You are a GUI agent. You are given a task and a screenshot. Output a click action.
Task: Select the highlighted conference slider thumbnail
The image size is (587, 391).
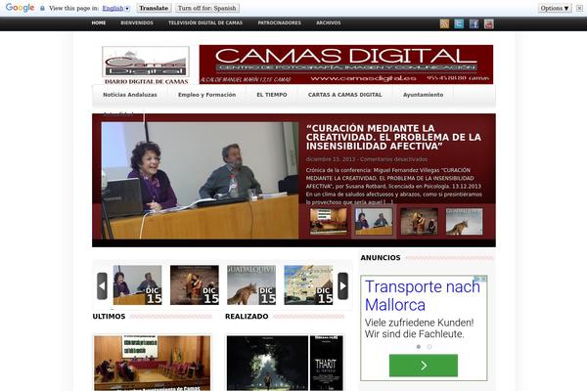coord(374,221)
